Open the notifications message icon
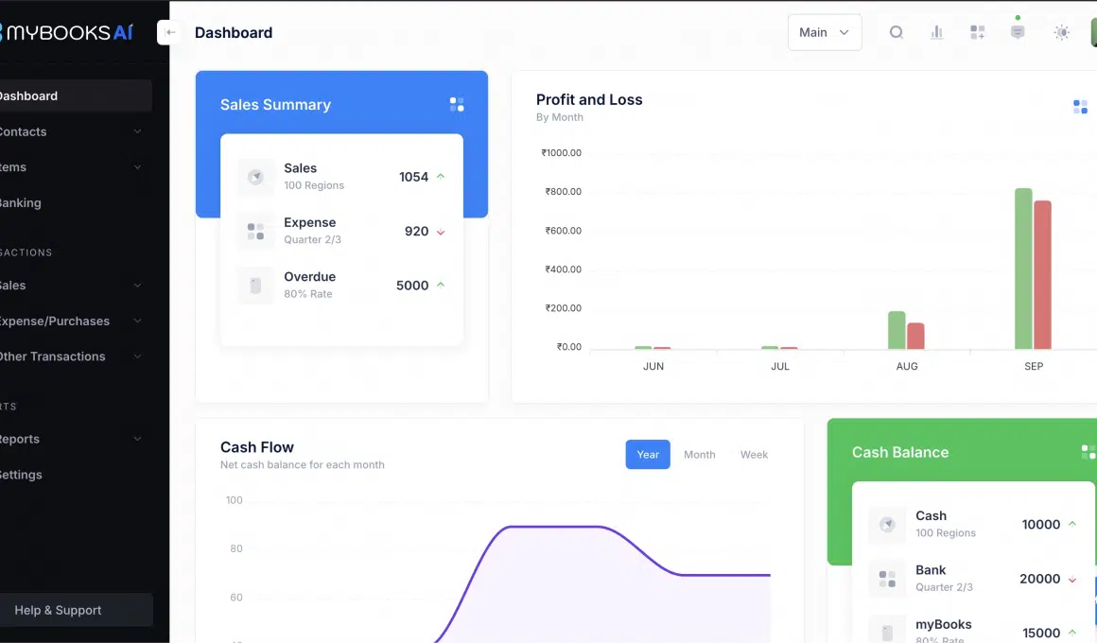 pyautogui.click(x=1018, y=32)
